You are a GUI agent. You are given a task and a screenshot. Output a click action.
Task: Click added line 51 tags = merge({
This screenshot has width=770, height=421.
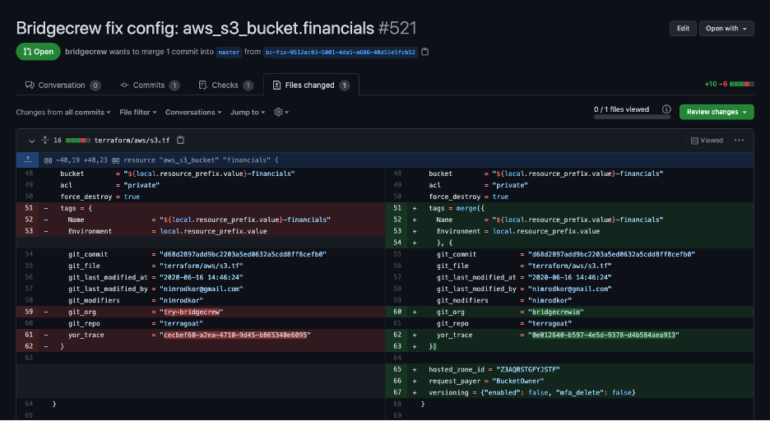tap(569, 209)
